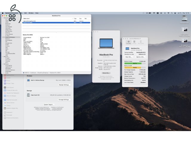
Task: Select the Intel UHD Graphics 630 row
Action: point(56,21)
